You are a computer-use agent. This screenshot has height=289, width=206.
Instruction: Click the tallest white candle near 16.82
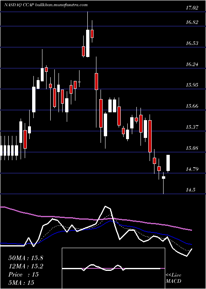tap(88, 43)
